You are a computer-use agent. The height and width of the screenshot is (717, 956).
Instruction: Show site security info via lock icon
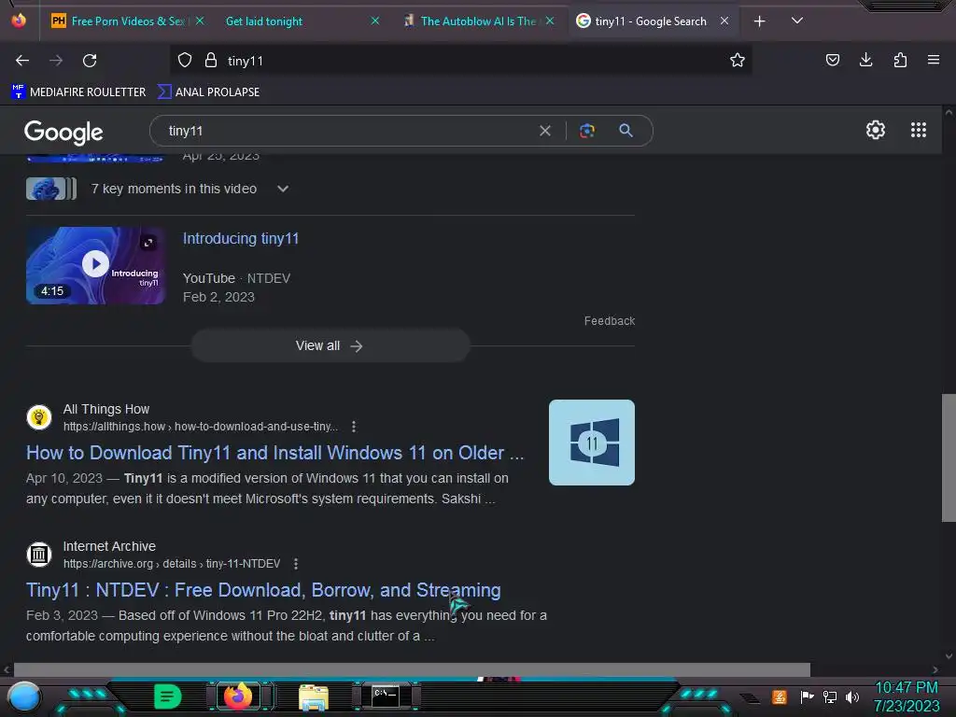[211, 61]
